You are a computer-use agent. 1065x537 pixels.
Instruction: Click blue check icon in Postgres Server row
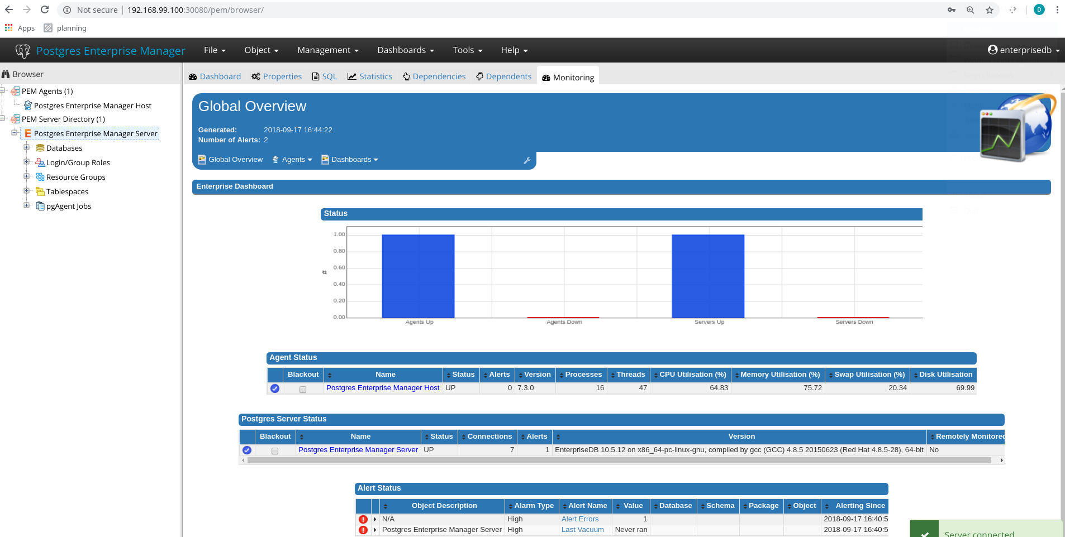coord(247,450)
